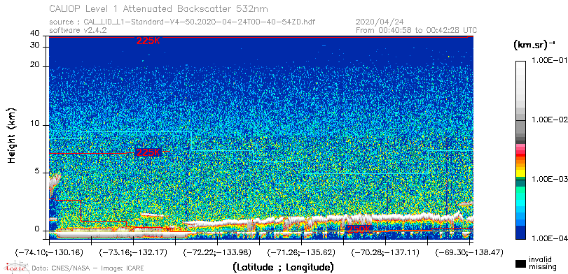Click the black invalid/missing legend swatch
Viewport: 568px width, 274px height.
coord(521,264)
